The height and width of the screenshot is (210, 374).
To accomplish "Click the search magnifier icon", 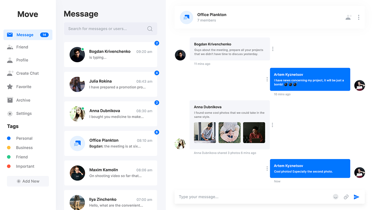I will [x=150, y=29].
